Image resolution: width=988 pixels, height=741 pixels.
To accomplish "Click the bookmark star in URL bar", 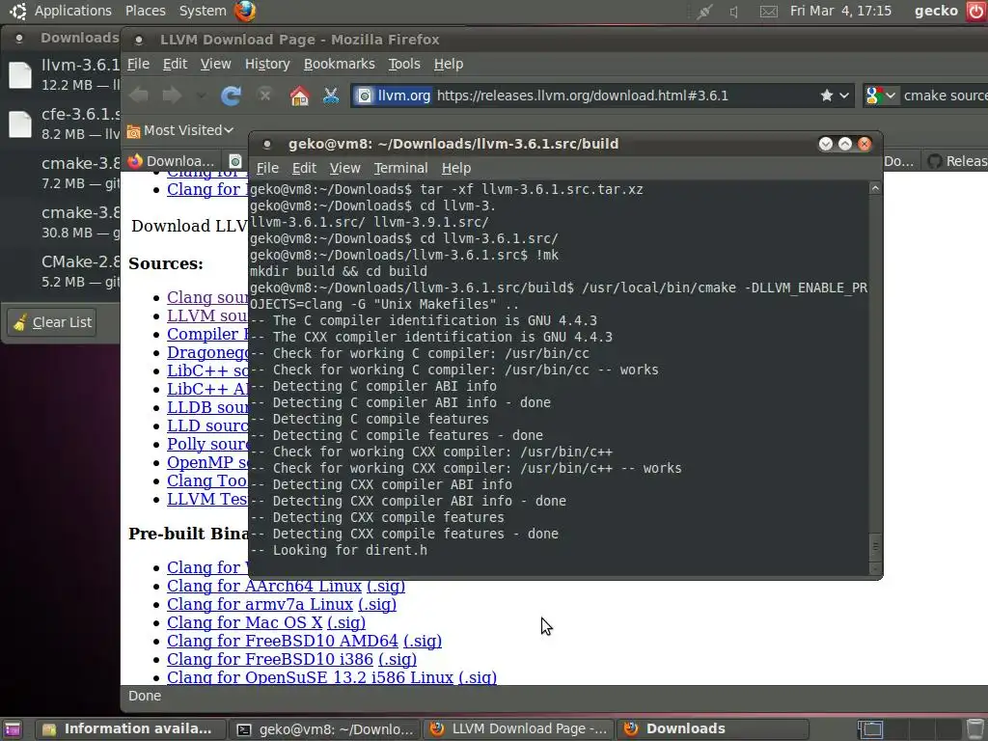I will [827, 96].
